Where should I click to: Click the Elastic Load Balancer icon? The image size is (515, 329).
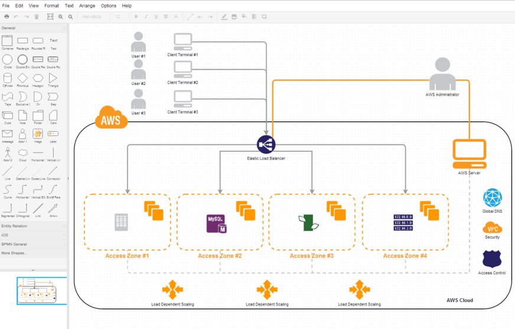[266, 144]
